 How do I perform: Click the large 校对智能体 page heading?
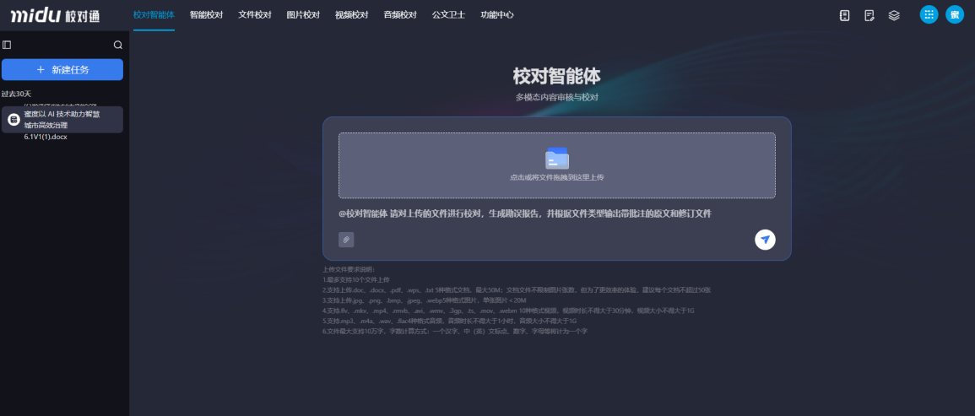556,77
